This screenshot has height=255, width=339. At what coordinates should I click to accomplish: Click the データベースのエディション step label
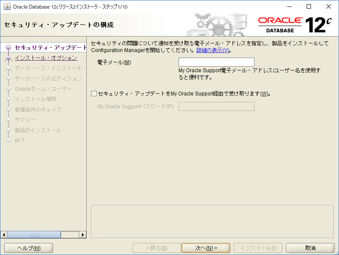coord(48,78)
